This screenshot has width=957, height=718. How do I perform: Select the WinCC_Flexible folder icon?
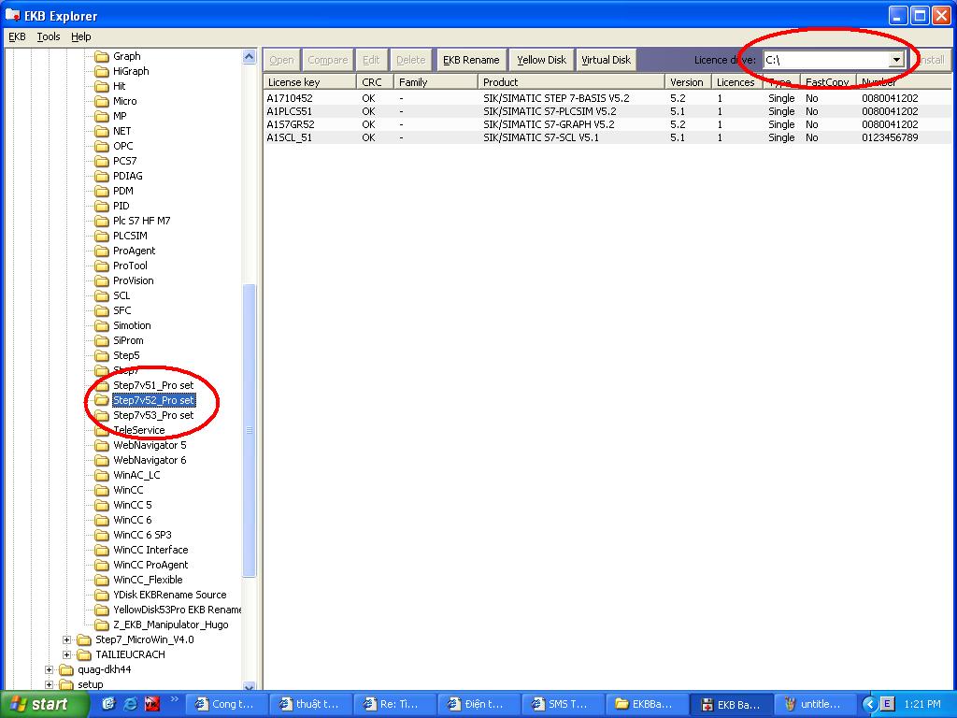point(101,580)
